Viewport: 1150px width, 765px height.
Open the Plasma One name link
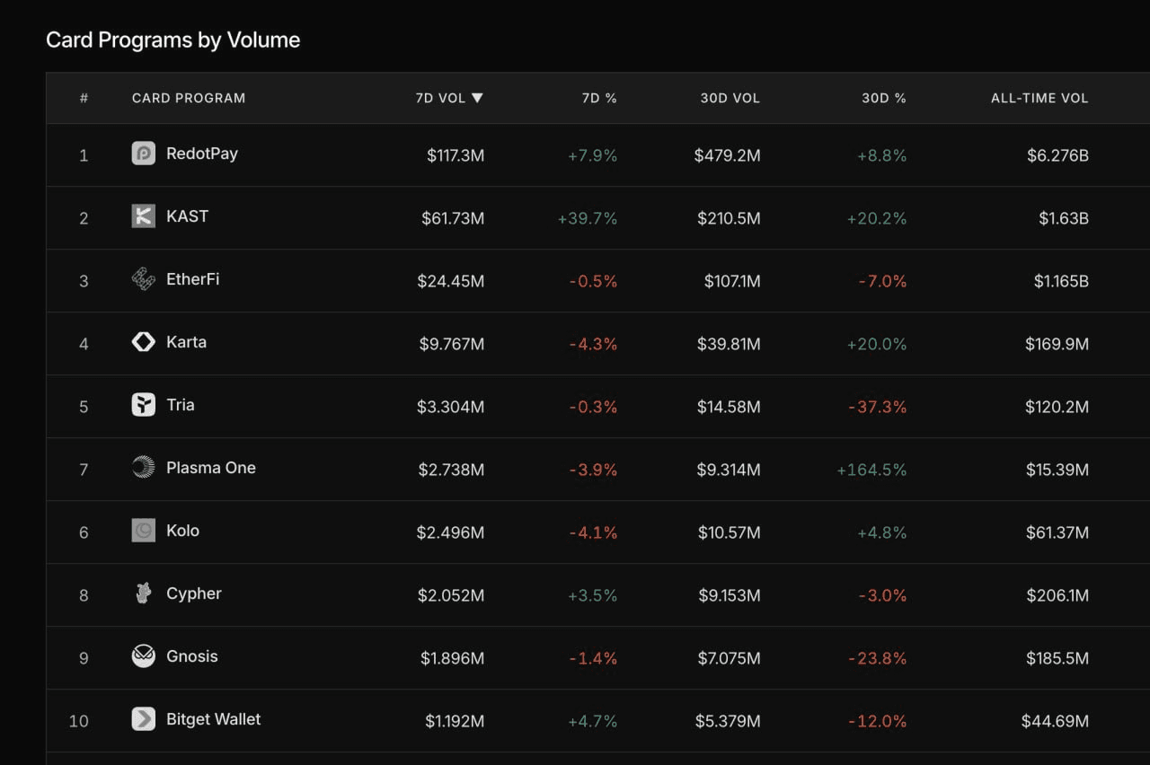coord(211,468)
